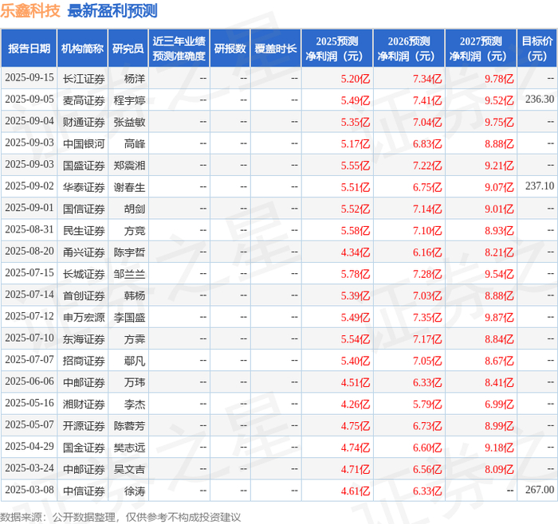Select the 华泰证券 institution cell

tap(84, 187)
